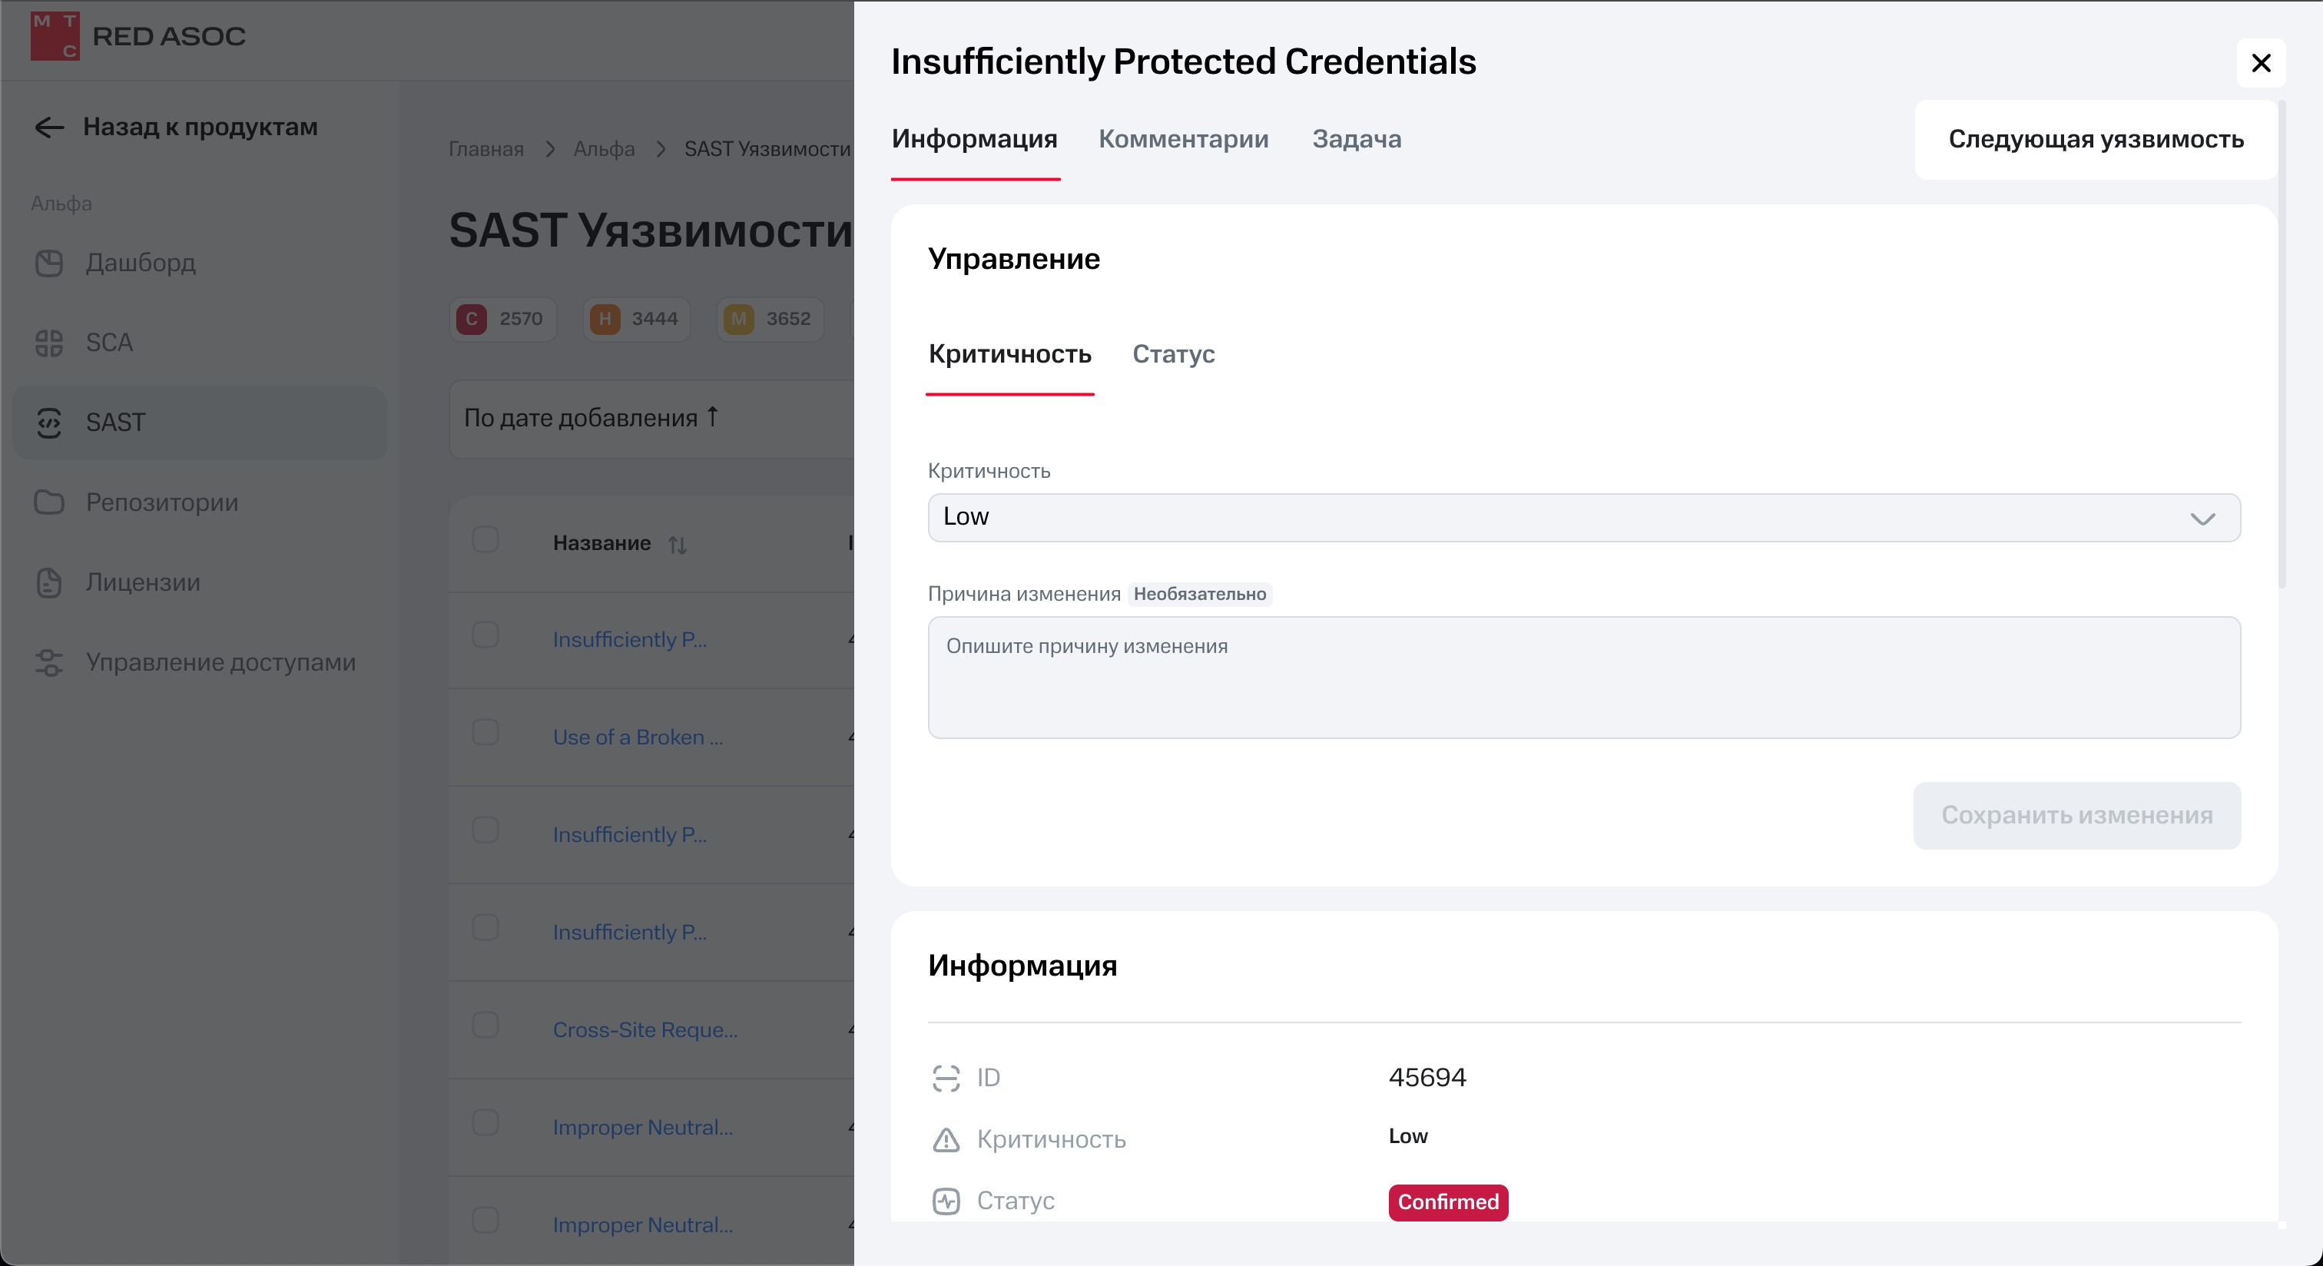Open the Дашборд sidebar icon

click(48, 263)
